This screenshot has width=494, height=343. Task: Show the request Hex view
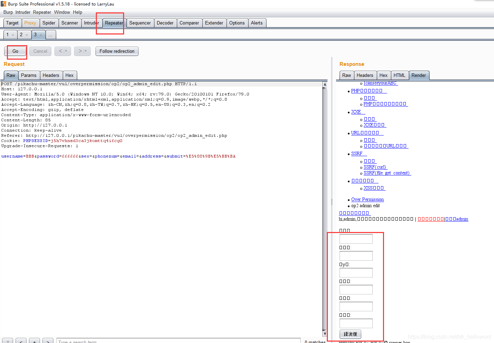[70, 75]
